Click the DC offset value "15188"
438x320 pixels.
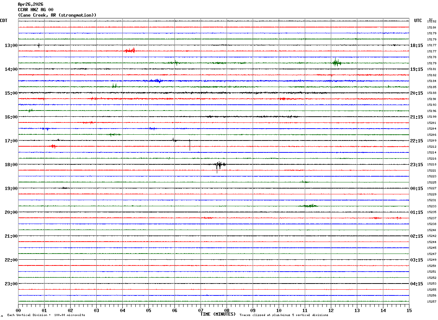pyautogui.click(x=431, y=93)
